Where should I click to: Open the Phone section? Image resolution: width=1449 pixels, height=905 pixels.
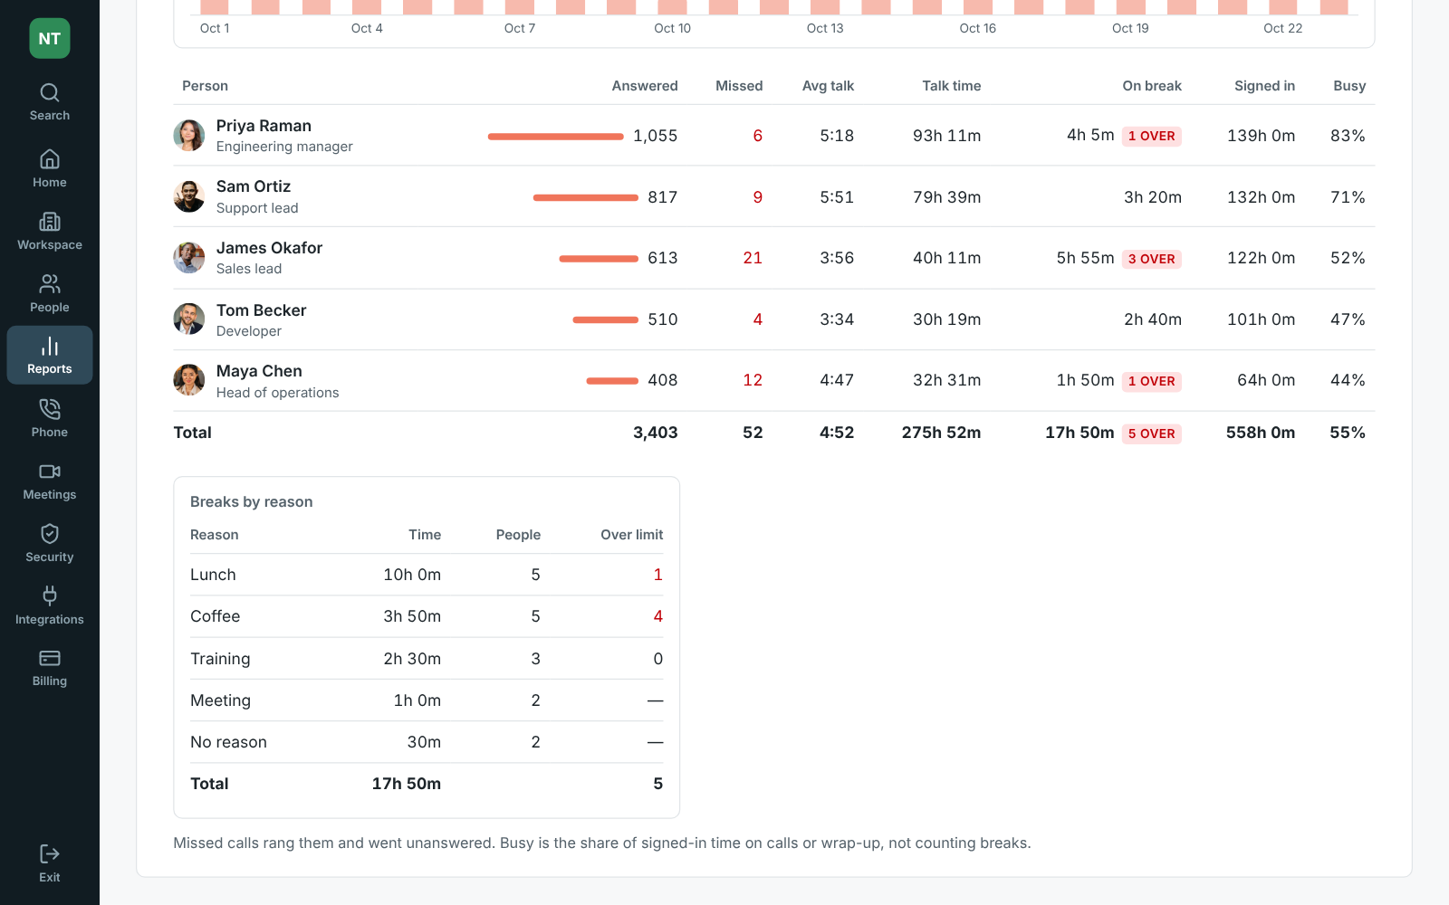pyautogui.click(x=50, y=419)
